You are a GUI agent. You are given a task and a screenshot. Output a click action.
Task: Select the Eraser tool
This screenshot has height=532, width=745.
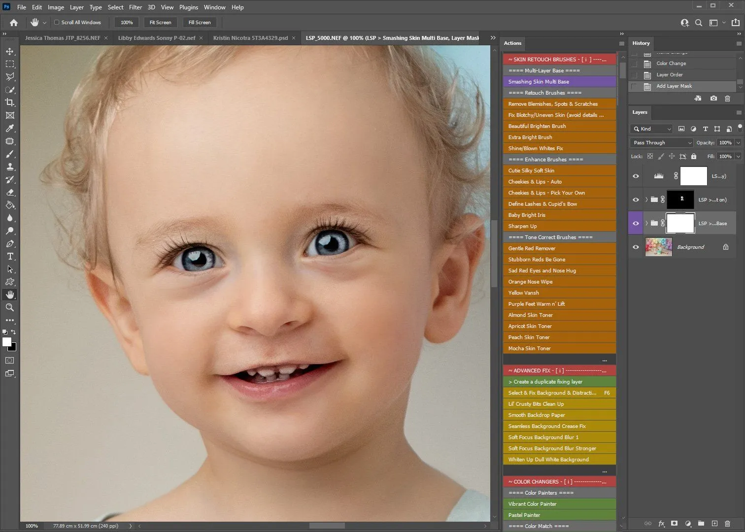pos(10,193)
